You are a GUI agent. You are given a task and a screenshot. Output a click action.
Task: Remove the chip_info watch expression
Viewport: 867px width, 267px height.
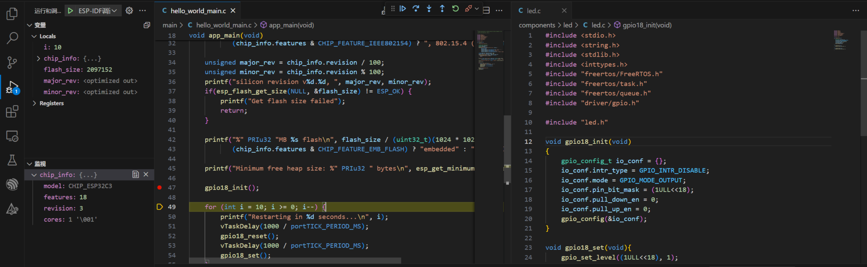pyautogui.click(x=146, y=174)
